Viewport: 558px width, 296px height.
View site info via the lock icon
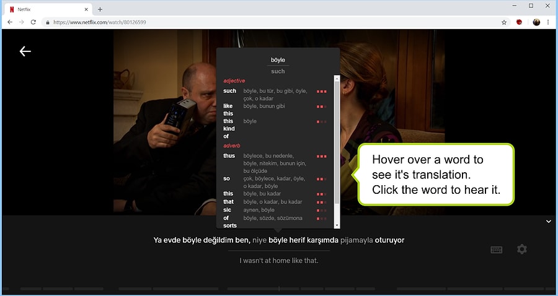pyautogui.click(x=48, y=22)
